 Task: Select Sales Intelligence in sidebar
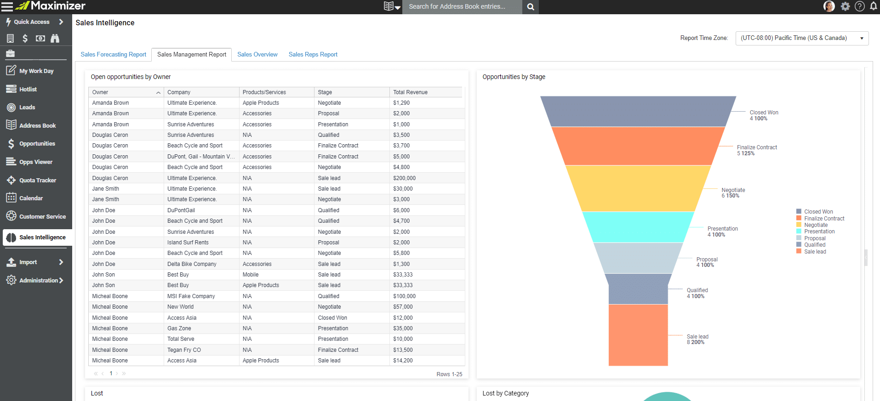38,237
